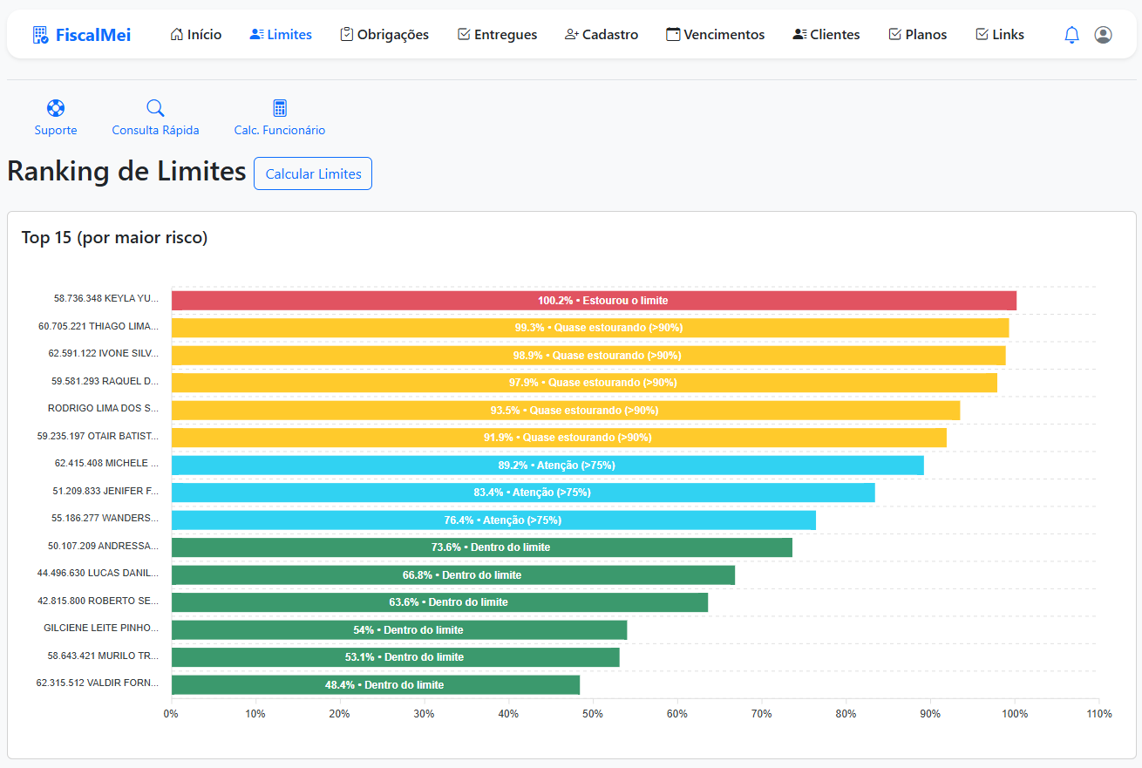
Task: Click the calendar icon beside Vencimentos
Action: [673, 35]
